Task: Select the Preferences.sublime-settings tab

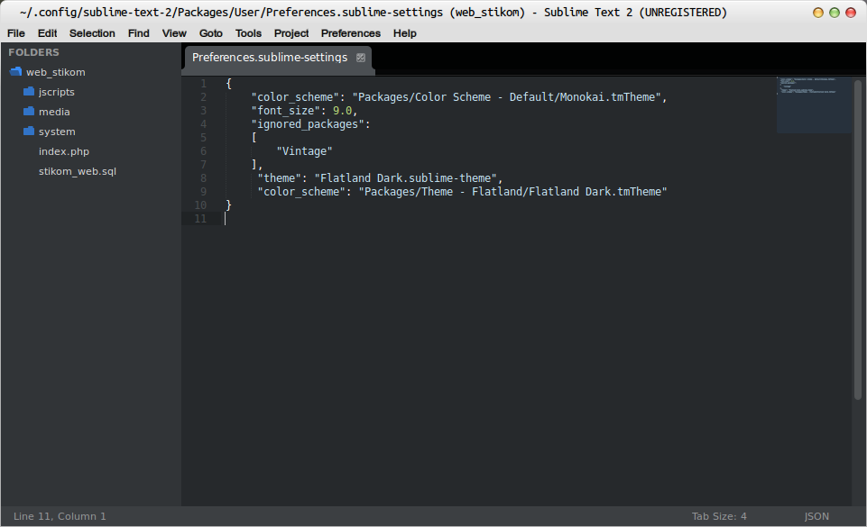Action: pyautogui.click(x=268, y=58)
